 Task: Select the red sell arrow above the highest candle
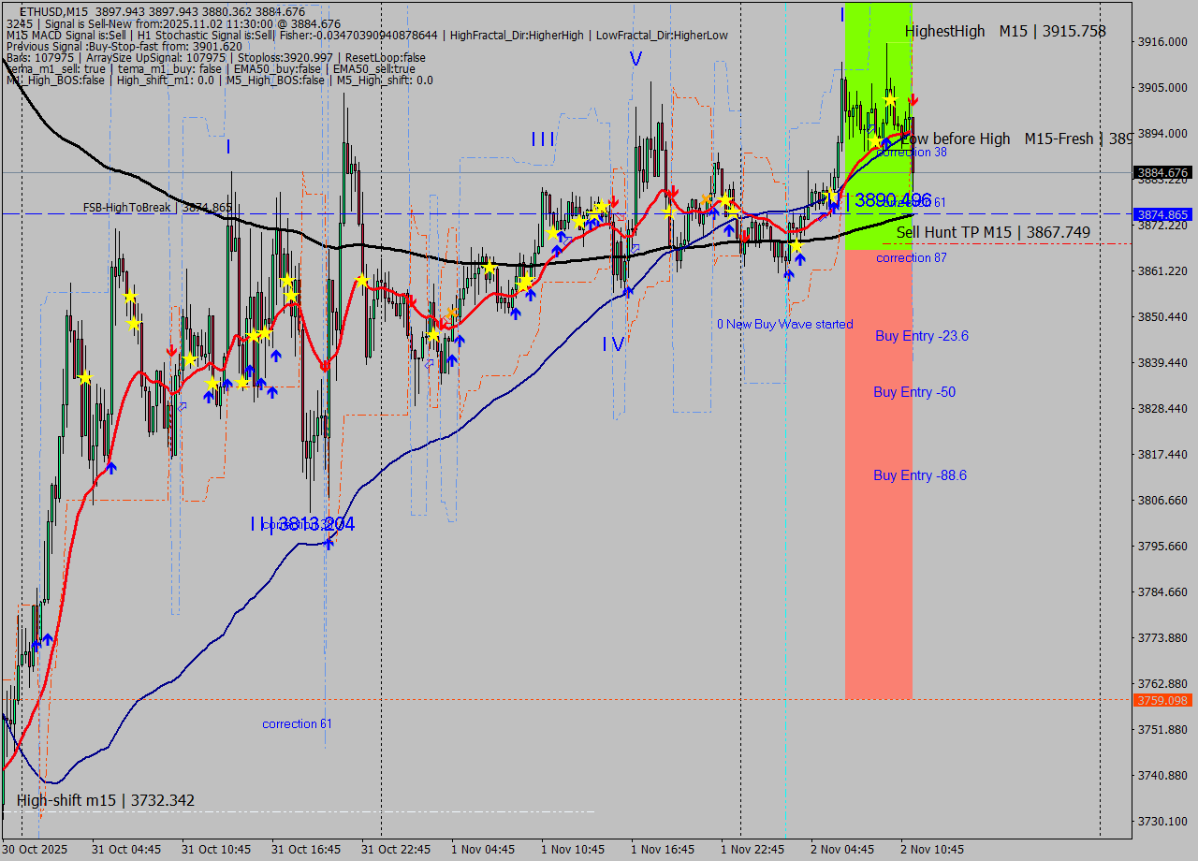[x=913, y=98]
